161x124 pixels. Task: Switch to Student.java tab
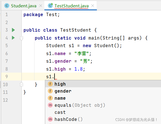point(24,6)
